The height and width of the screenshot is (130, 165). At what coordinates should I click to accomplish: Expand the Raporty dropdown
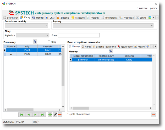pyautogui.click(x=103, y=25)
